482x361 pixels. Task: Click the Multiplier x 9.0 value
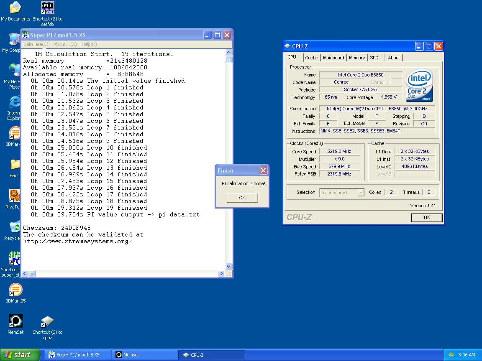click(339, 159)
